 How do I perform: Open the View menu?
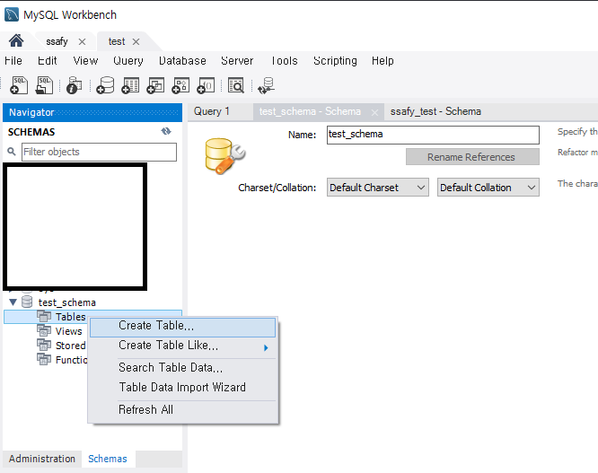[x=85, y=61]
